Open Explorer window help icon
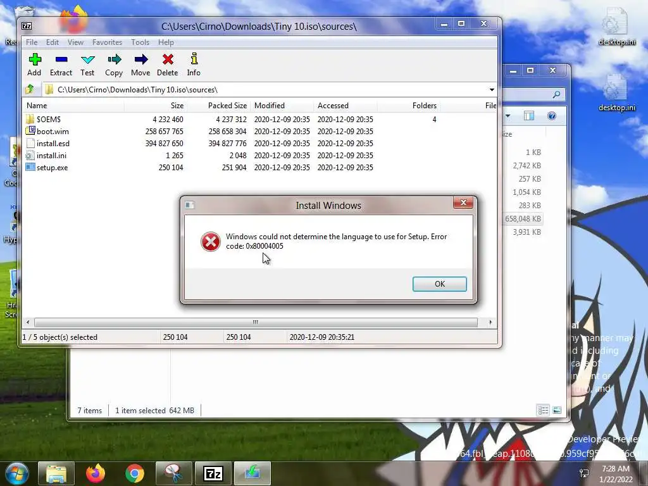648x486 pixels. (x=552, y=116)
